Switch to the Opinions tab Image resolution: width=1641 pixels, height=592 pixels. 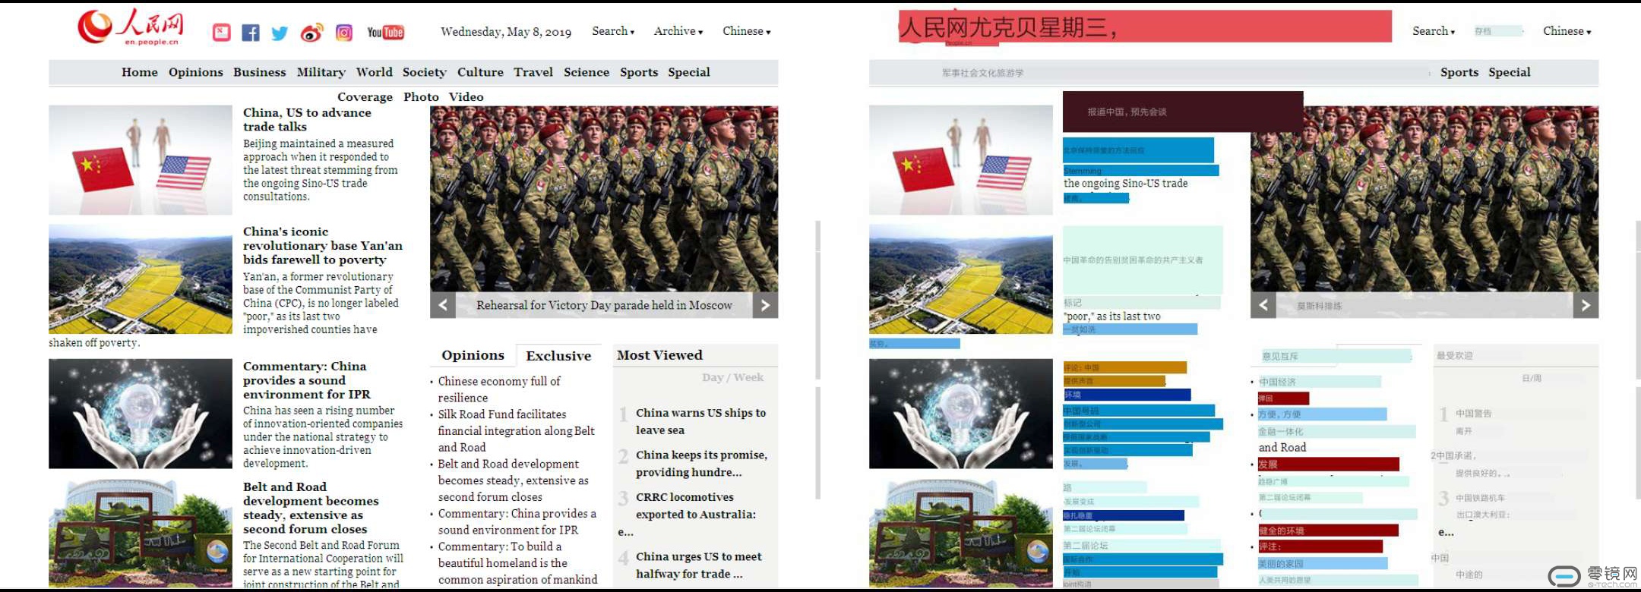(473, 355)
